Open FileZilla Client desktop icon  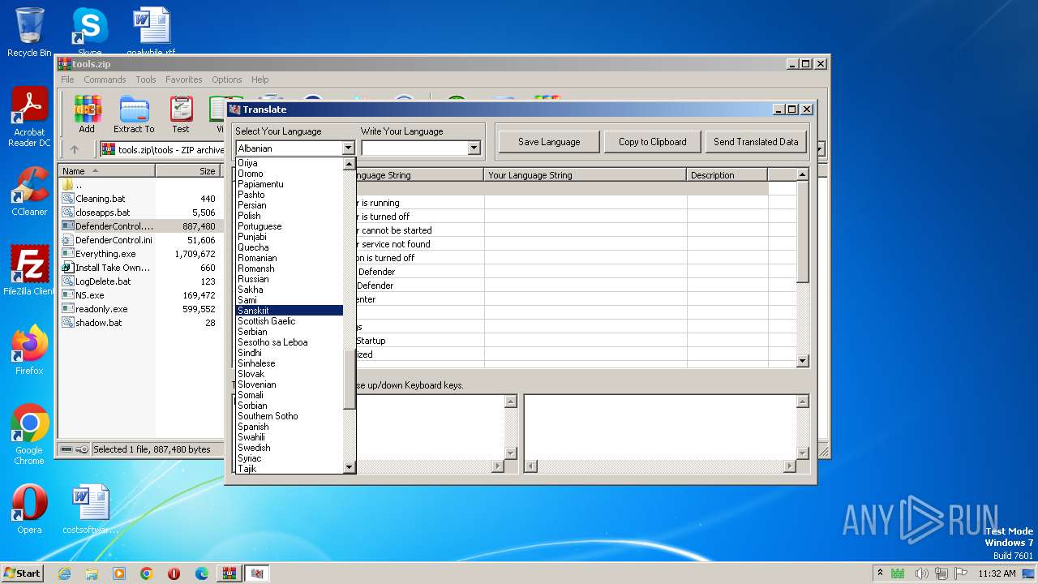(x=29, y=270)
